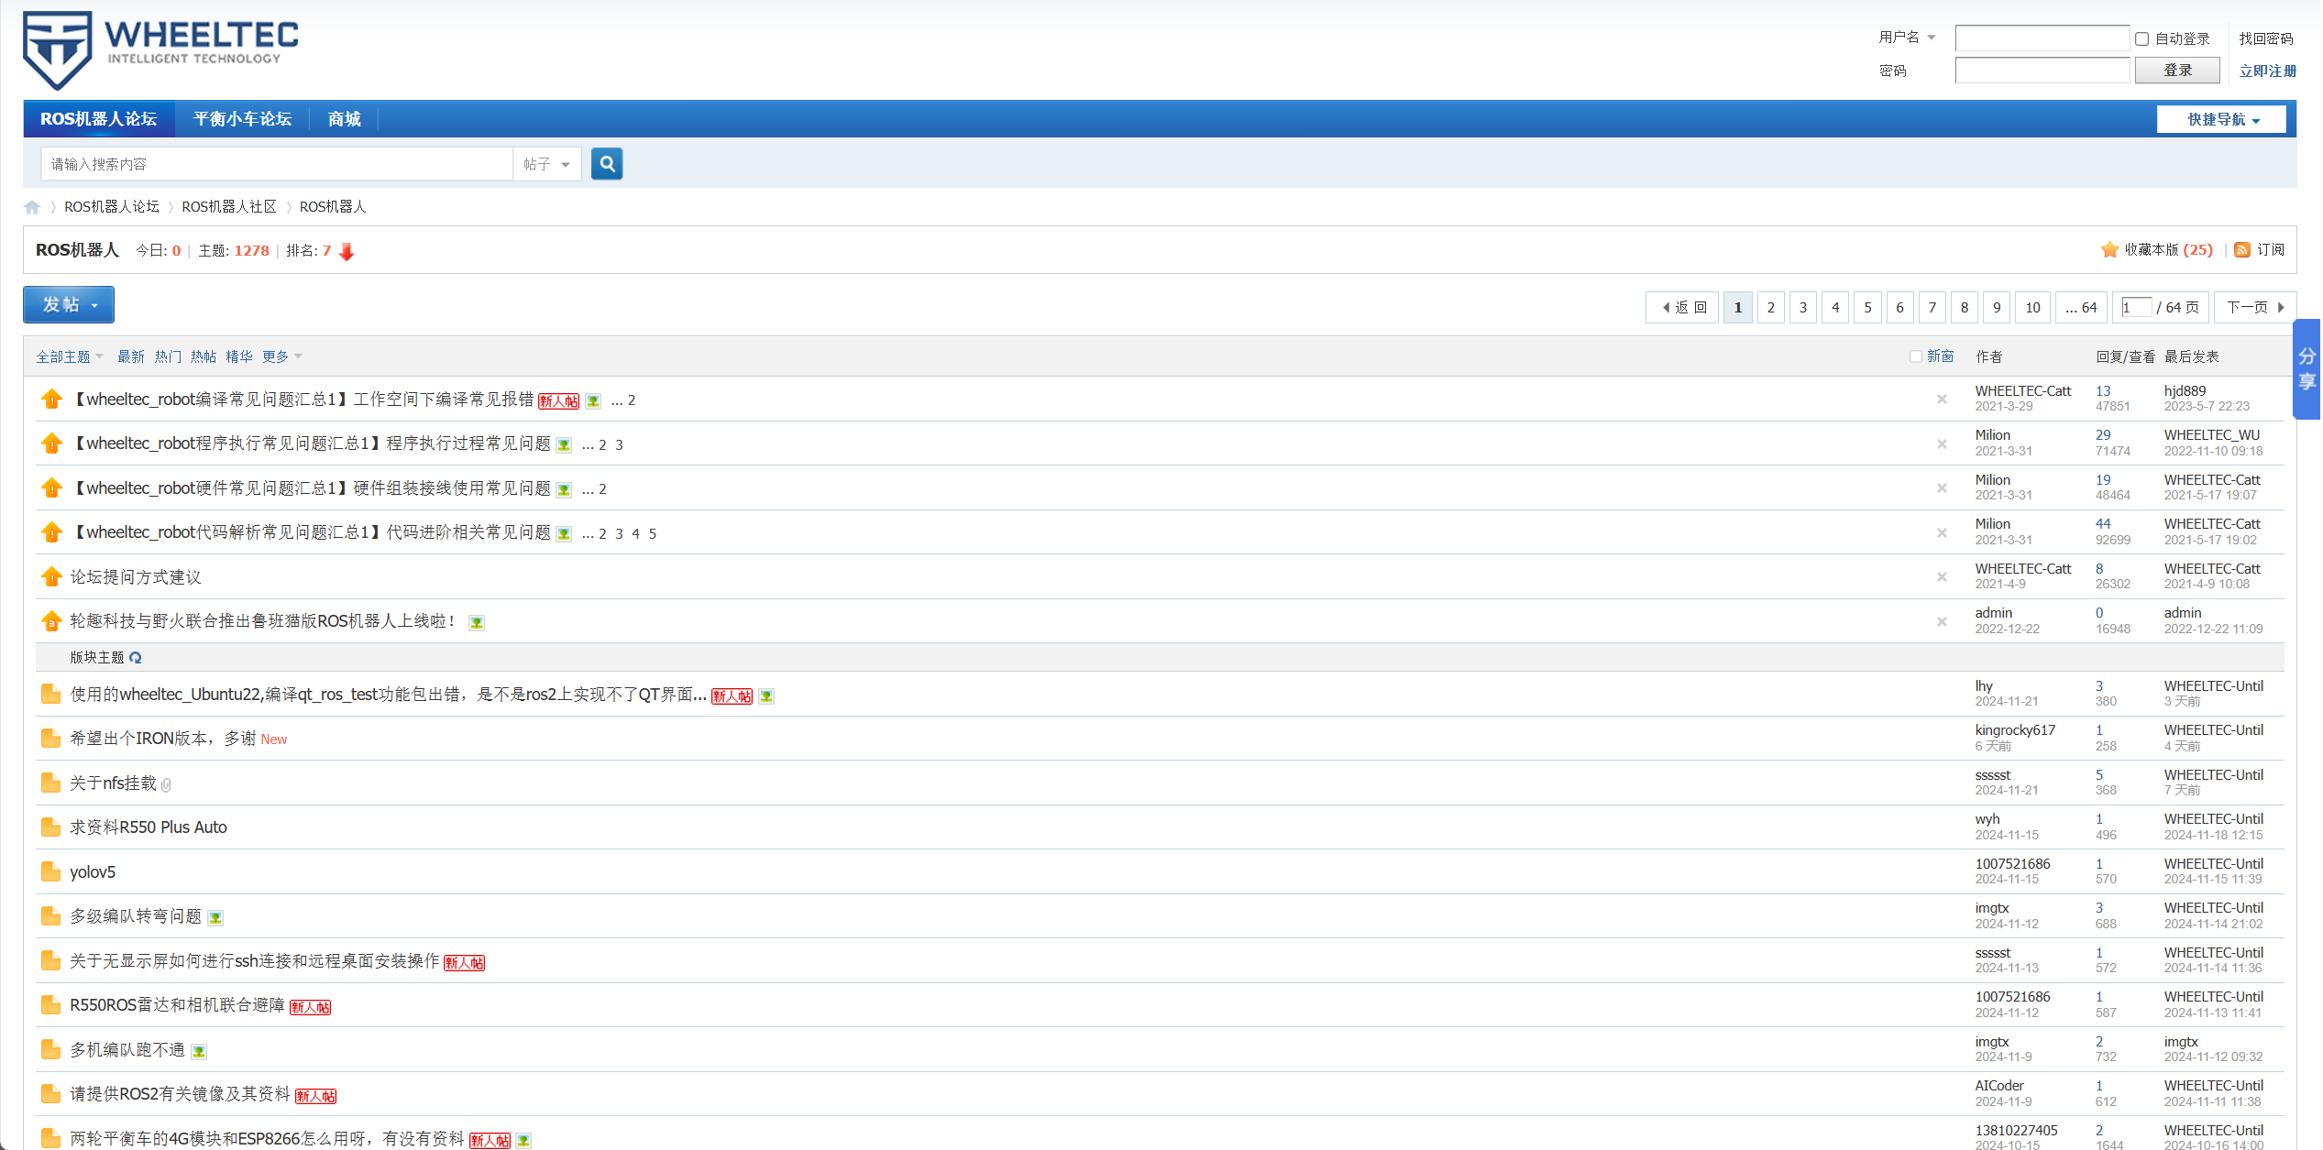
Task: Open the 快捷导航 dropdown
Action: pyautogui.click(x=2220, y=119)
